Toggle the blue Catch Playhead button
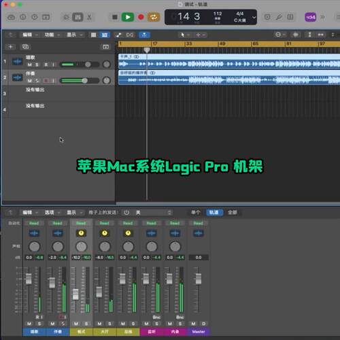Image resolution: width=340 pixels, height=340 pixels. pyautogui.click(x=144, y=35)
